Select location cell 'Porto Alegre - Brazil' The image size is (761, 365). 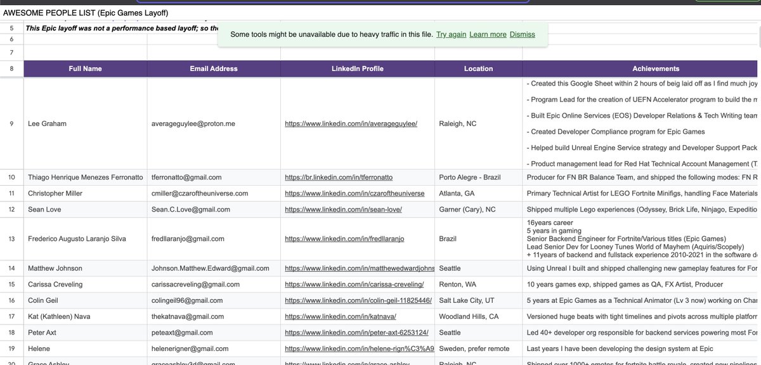click(478, 177)
